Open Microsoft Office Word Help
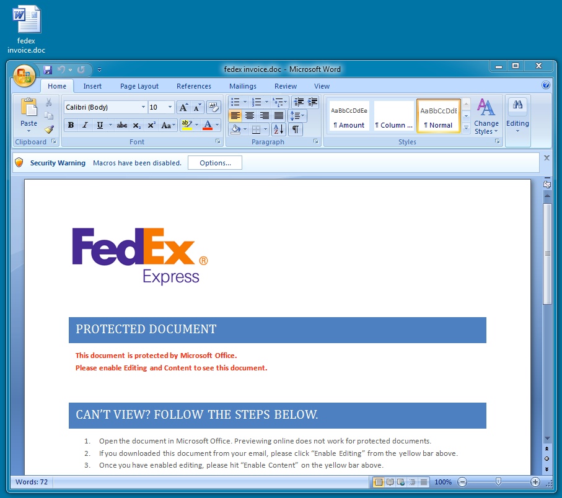This screenshot has height=498, width=562. (545, 85)
